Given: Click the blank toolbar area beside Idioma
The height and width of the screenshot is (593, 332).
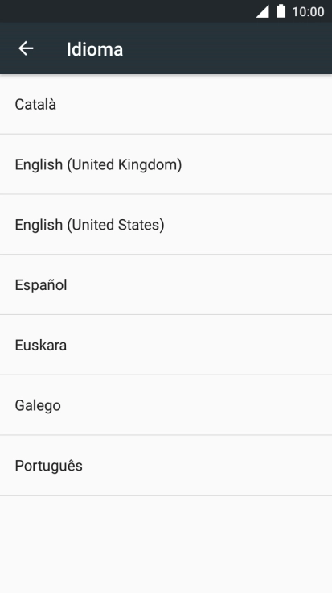Looking at the screenshot, I should click(227, 48).
